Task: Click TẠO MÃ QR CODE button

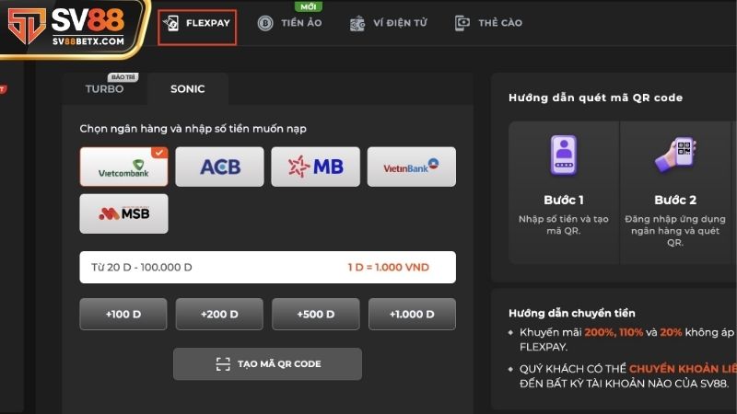Action: 267,363
